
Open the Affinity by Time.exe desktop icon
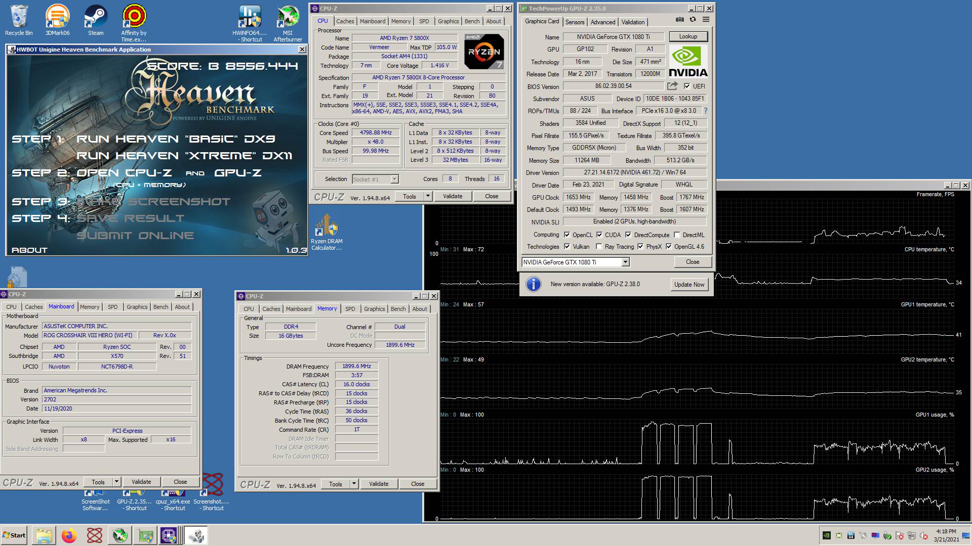tap(134, 22)
